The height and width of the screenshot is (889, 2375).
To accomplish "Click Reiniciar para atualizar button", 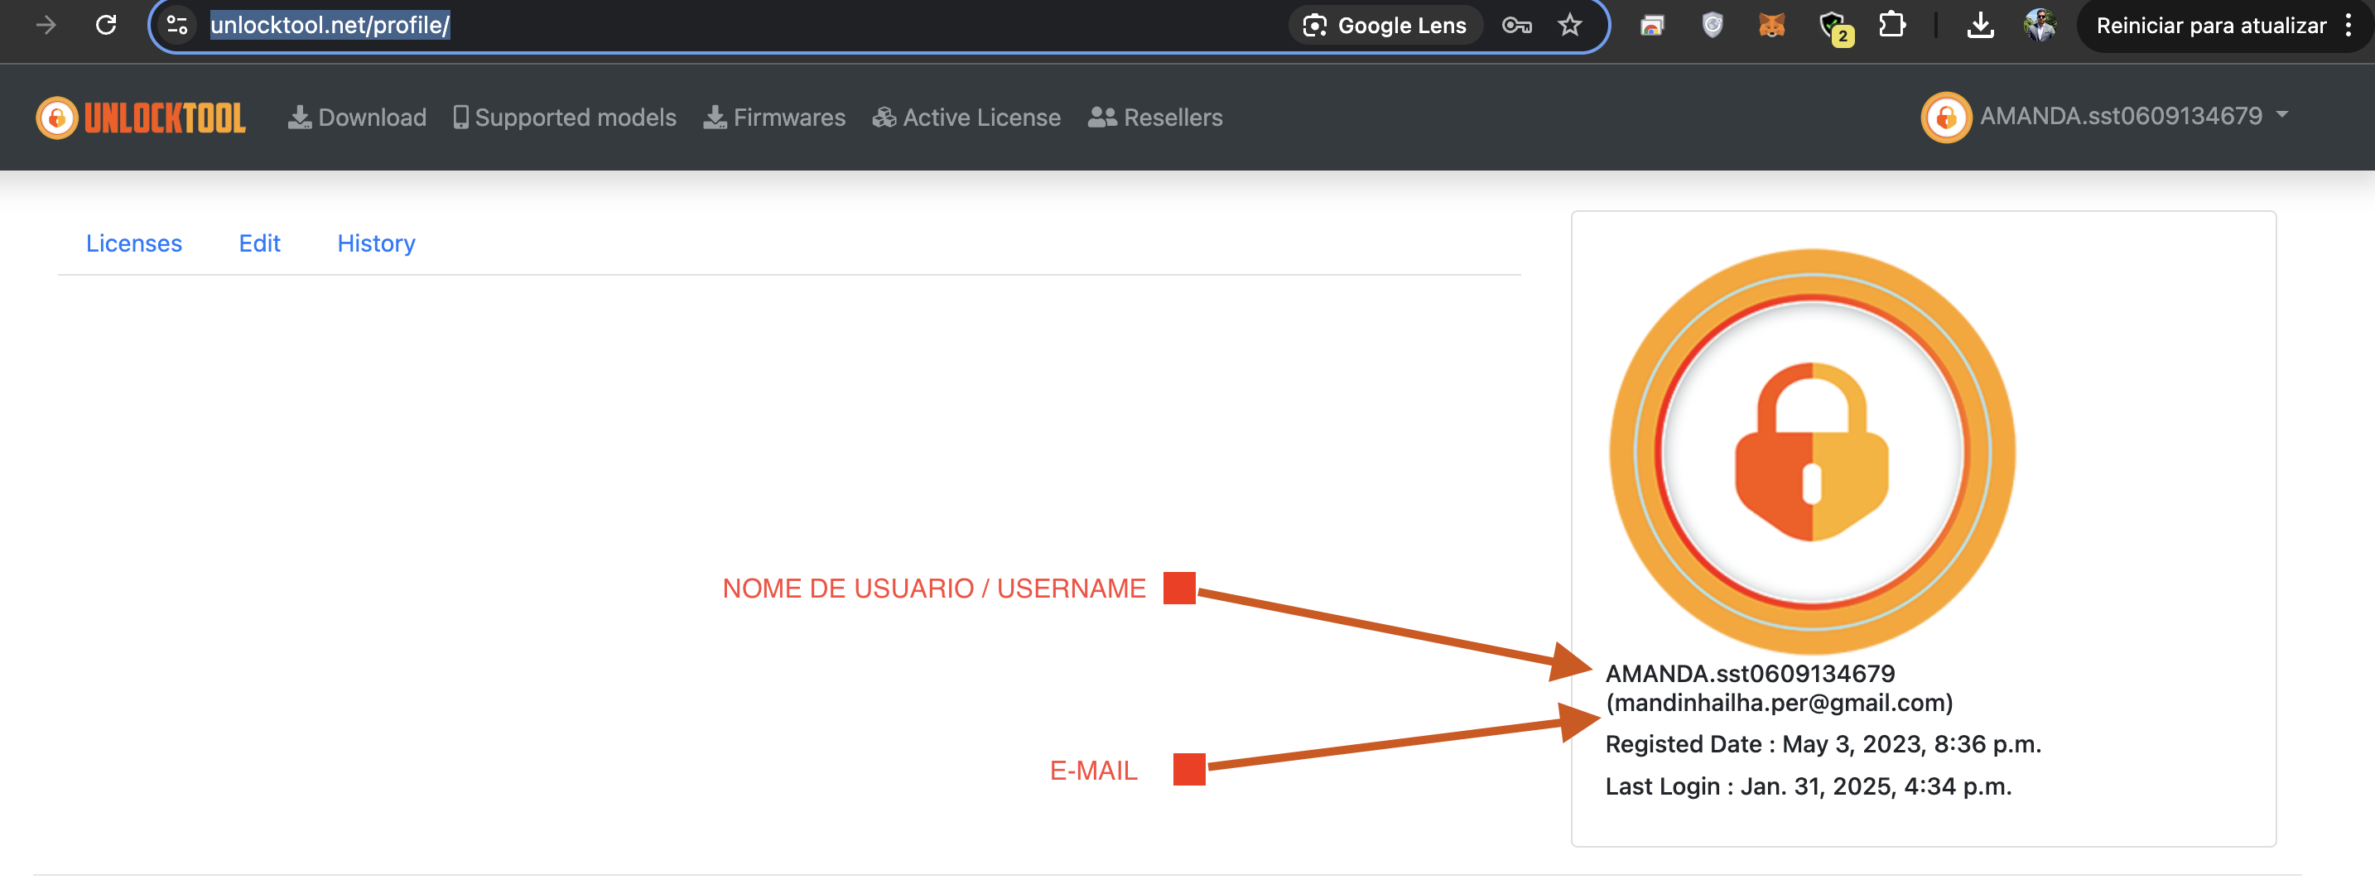I will [x=2210, y=26].
